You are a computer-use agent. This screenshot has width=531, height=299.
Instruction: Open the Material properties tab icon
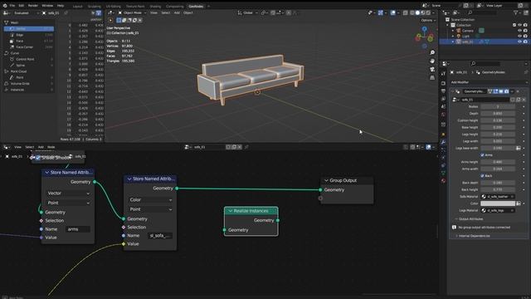pos(443,181)
